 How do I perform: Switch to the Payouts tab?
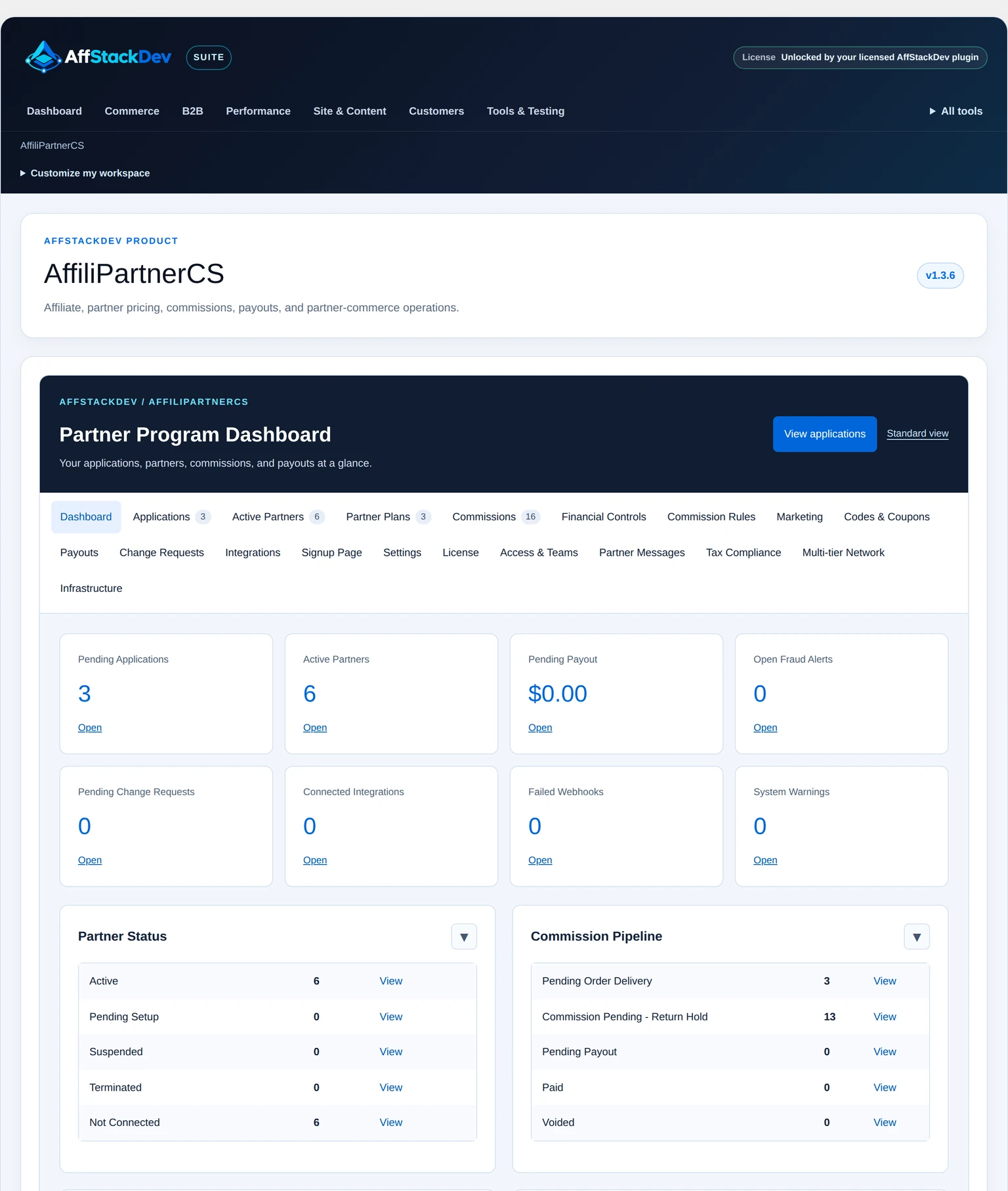pyautogui.click(x=79, y=553)
